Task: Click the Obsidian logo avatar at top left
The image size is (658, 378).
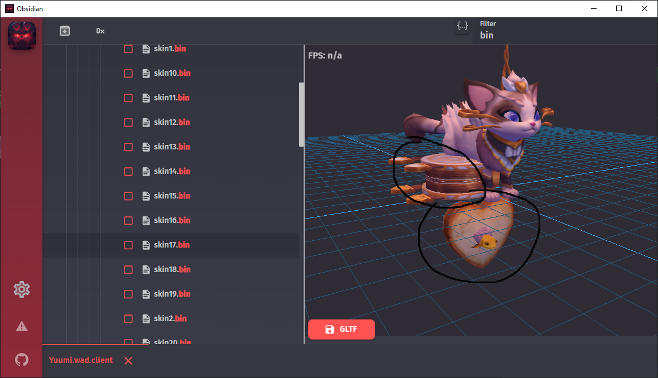Action: pos(21,35)
